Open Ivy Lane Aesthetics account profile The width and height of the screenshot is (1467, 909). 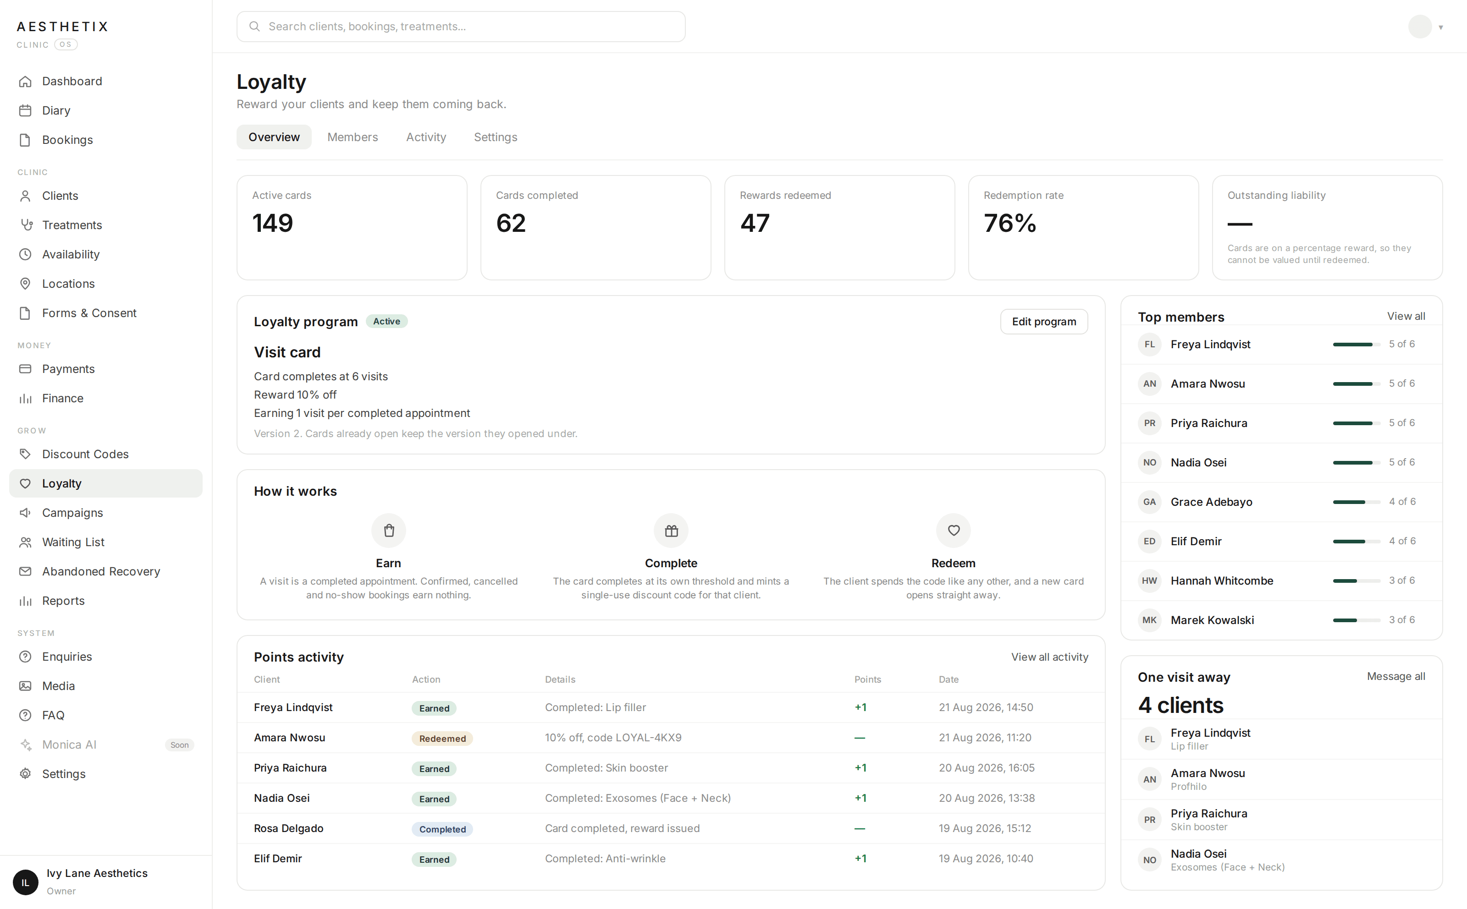(x=106, y=882)
